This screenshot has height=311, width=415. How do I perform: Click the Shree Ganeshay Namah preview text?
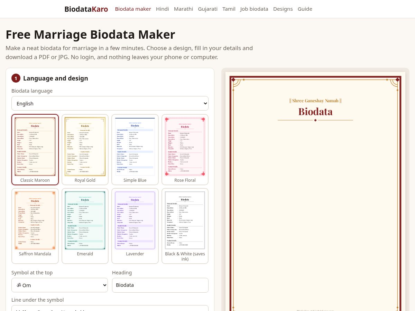pos(315,101)
